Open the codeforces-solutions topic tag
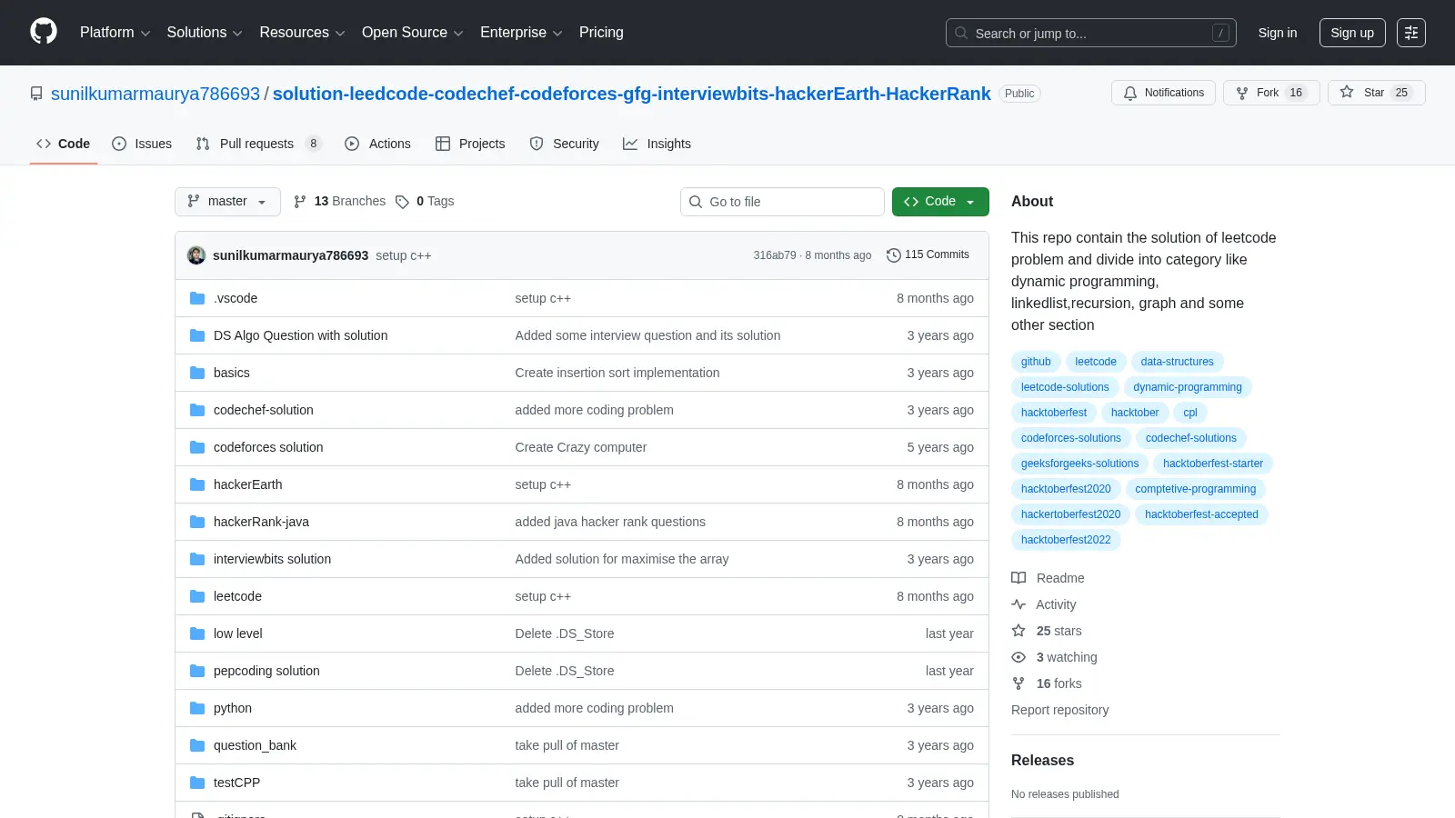 tap(1071, 438)
